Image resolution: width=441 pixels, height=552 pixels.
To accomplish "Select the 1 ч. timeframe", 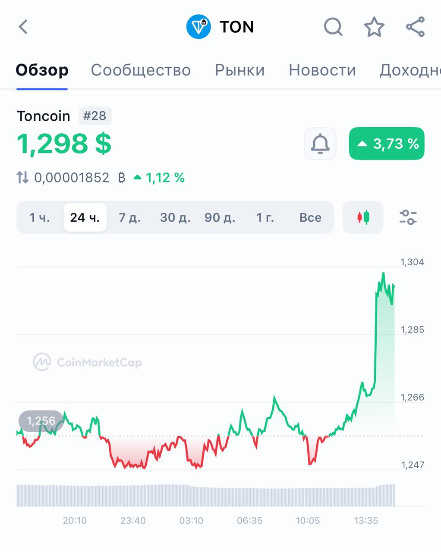I will 40,217.
